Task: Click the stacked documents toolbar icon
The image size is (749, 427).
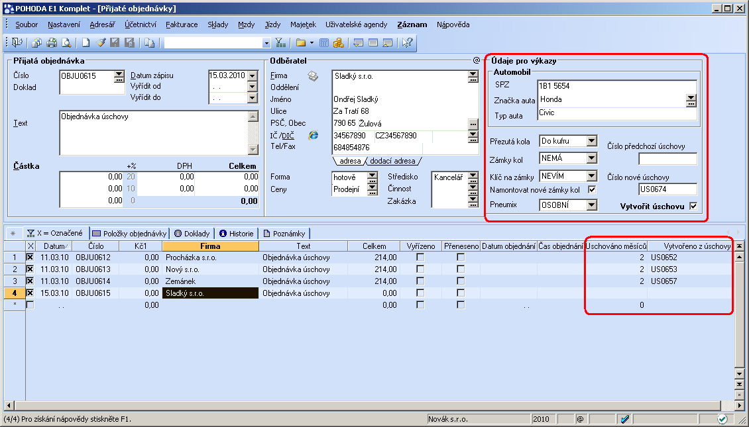Action: click(x=36, y=43)
